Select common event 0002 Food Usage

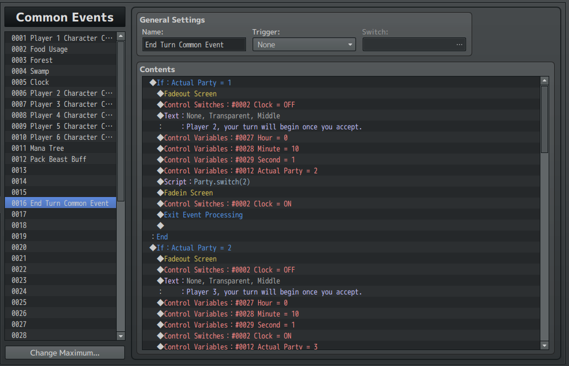coord(61,49)
